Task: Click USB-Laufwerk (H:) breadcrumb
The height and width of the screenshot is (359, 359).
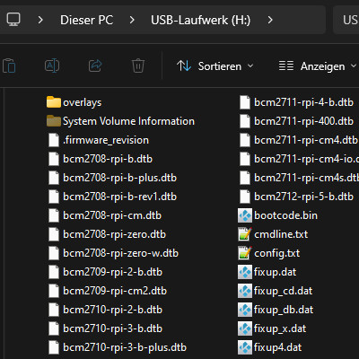Action: (x=201, y=20)
